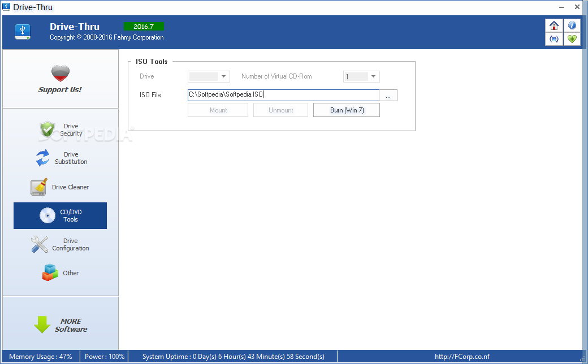588x364 pixels.
Task: Open the Drive Security section
Action: click(60, 129)
